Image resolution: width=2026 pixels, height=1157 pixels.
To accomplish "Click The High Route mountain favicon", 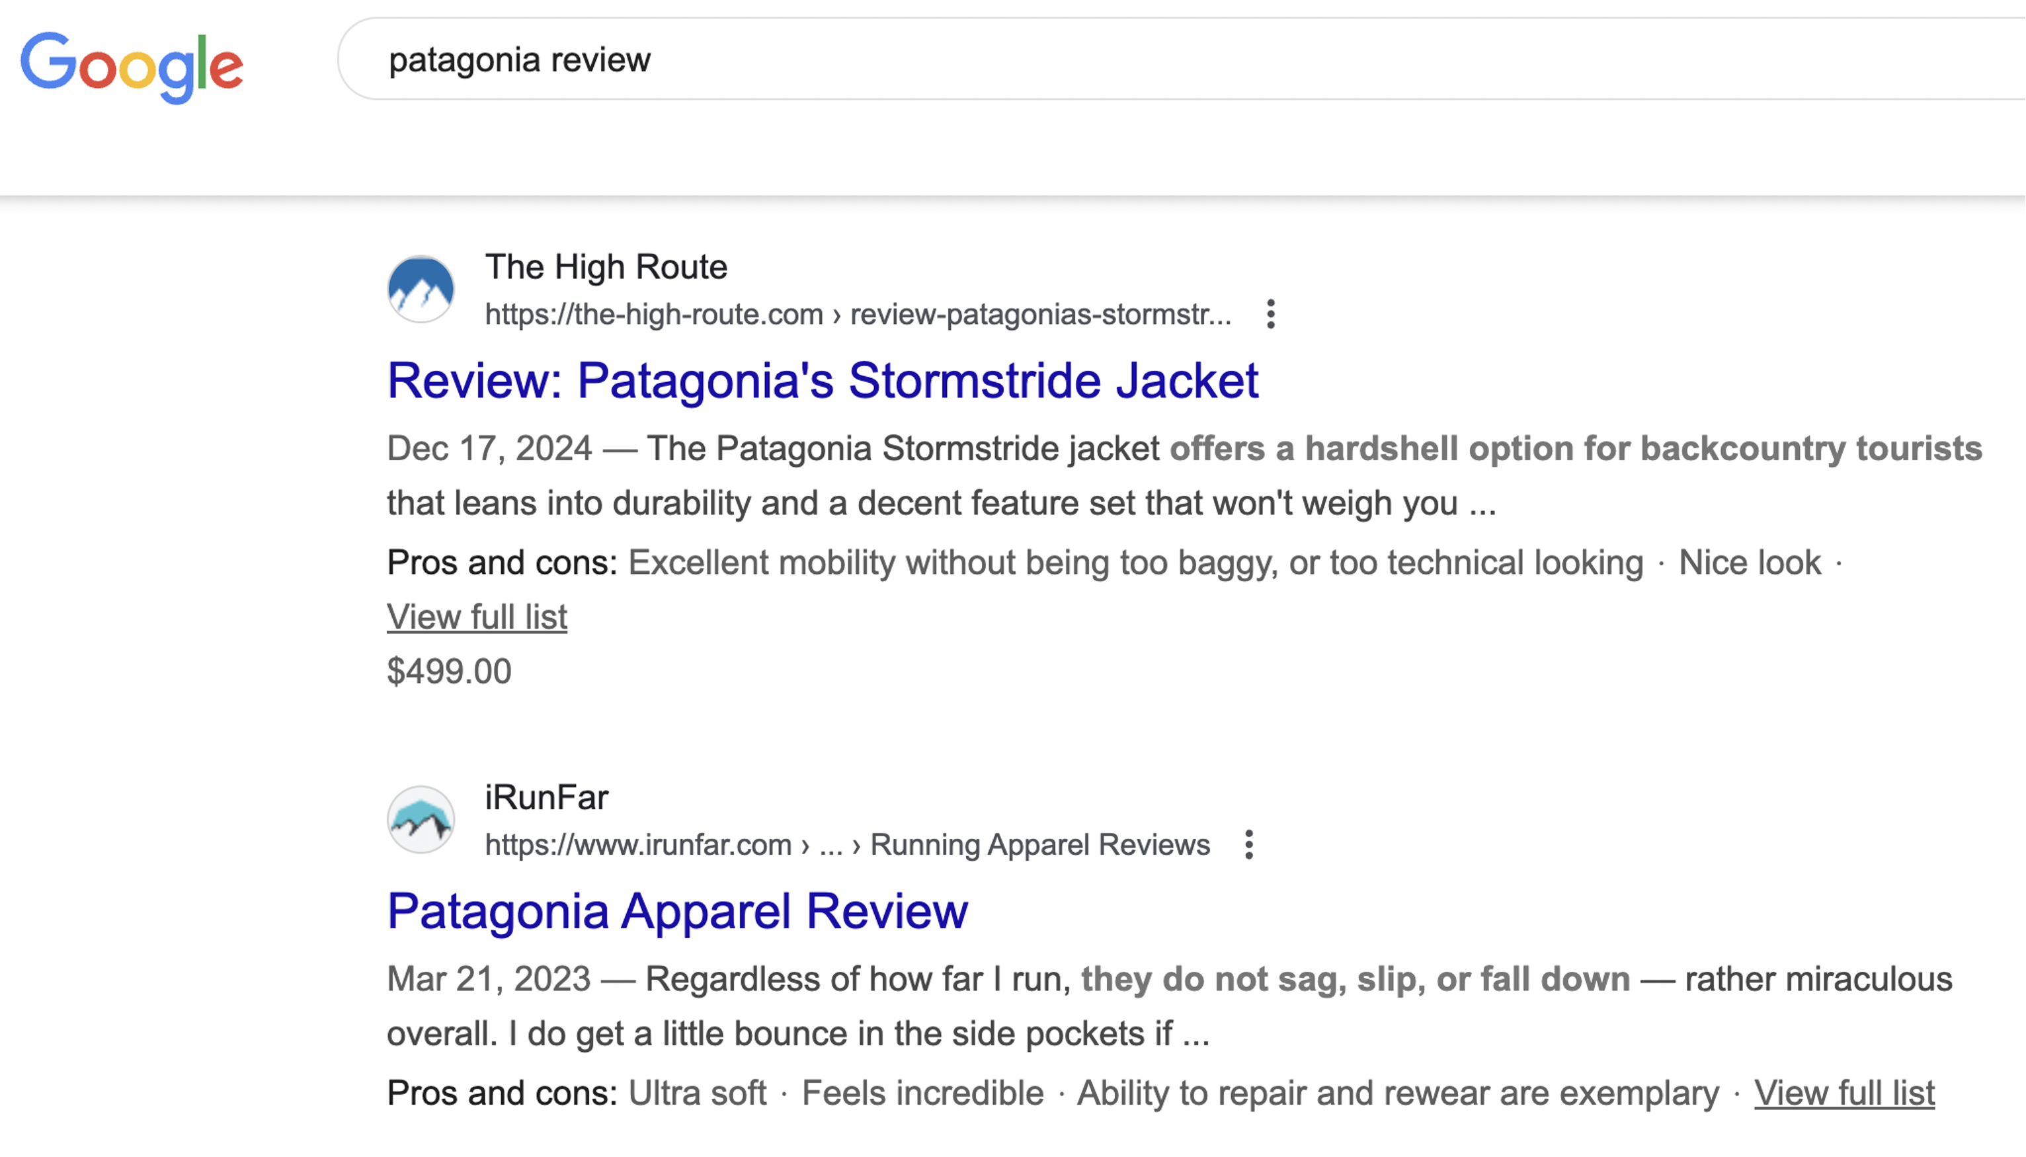I will click(x=421, y=288).
